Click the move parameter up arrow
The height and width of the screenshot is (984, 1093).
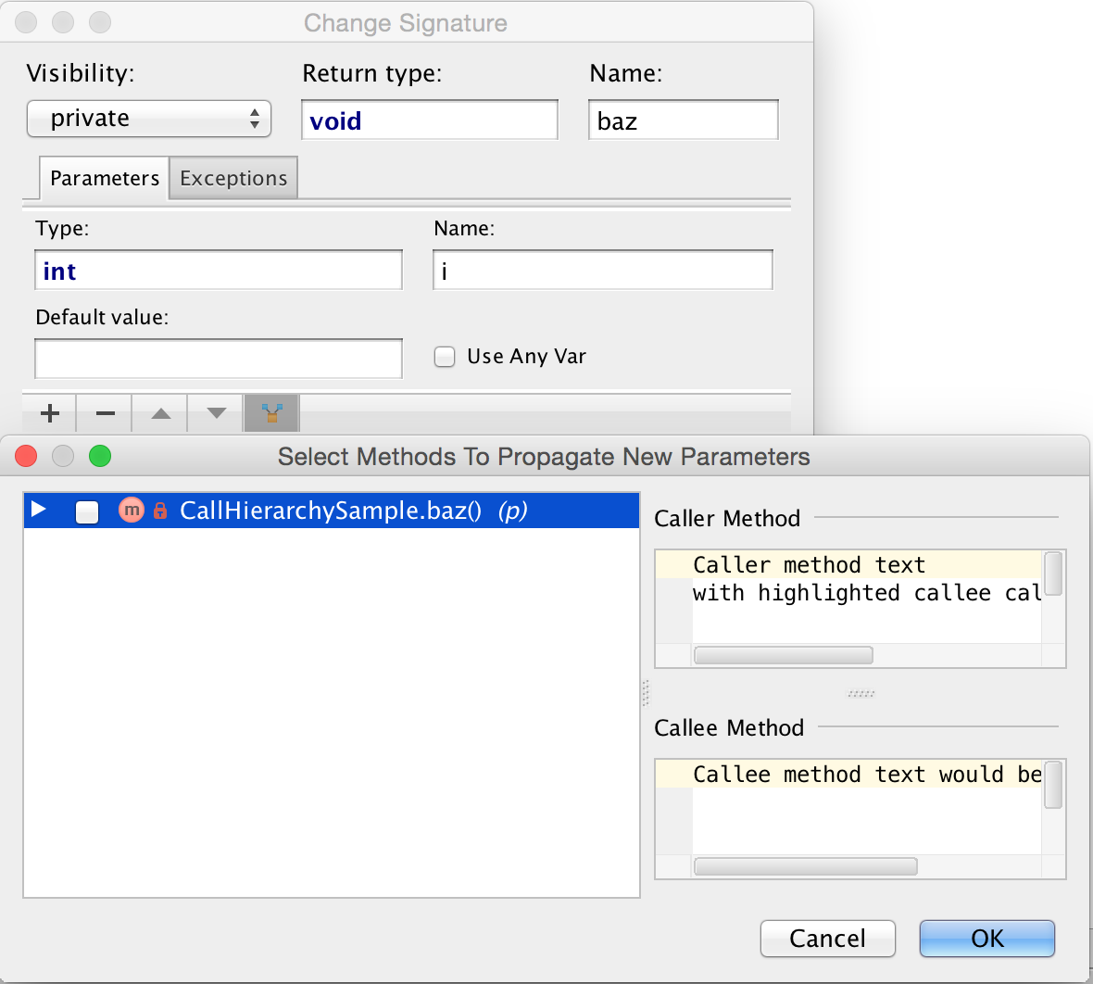(x=161, y=413)
